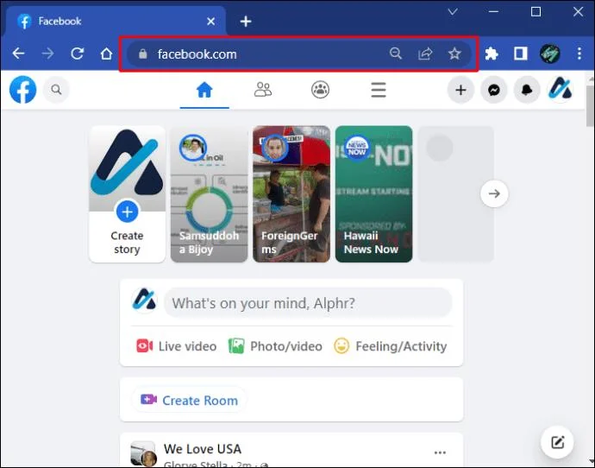Click "What's on your mind, Alphr?" box
Viewport: 595px width, 468px height.
308,303
